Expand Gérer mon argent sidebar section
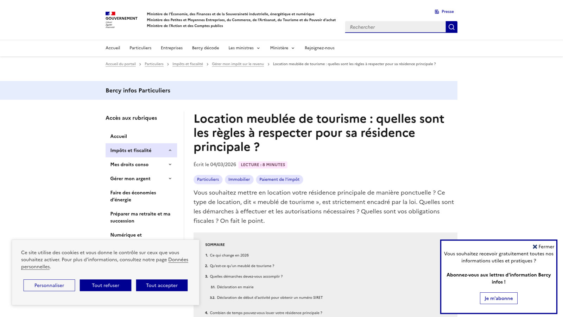The height and width of the screenshot is (317, 563). [x=141, y=179]
